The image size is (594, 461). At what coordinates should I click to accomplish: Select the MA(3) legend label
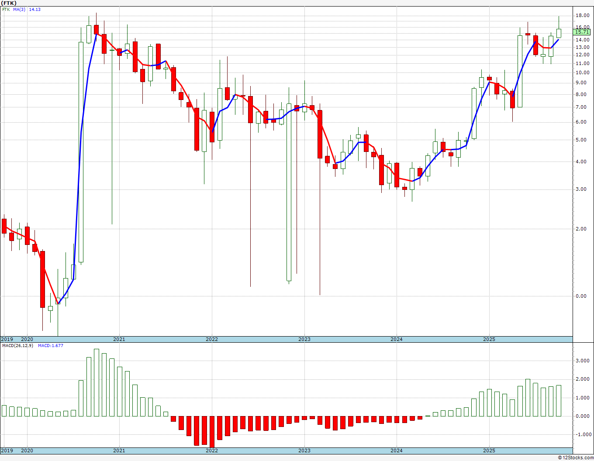pos(20,9)
